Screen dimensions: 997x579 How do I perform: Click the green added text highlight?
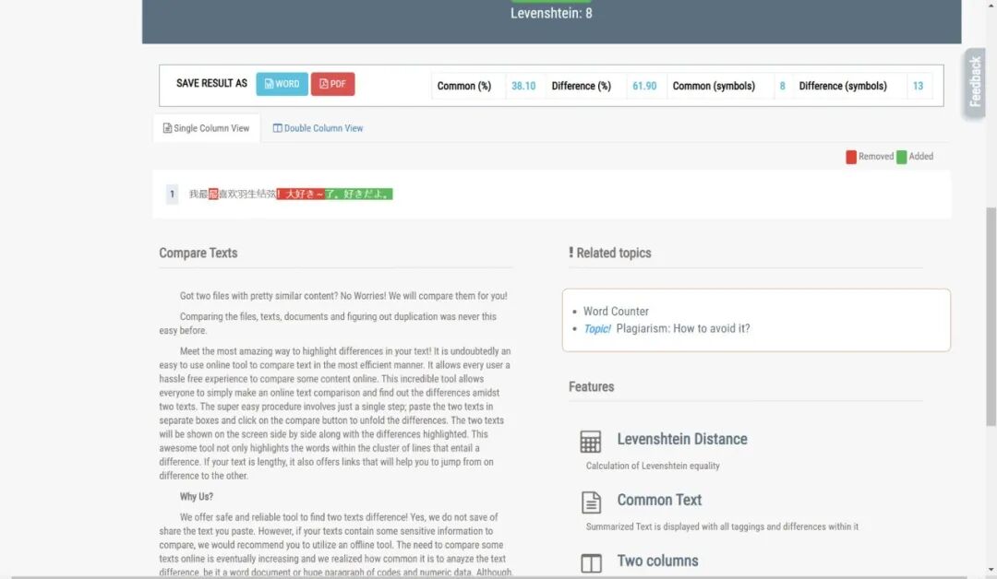tap(358, 194)
